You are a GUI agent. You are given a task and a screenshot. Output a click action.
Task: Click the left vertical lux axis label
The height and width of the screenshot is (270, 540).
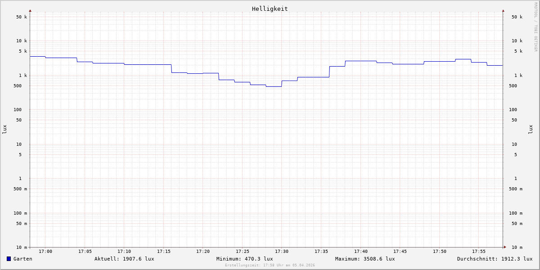(4, 129)
